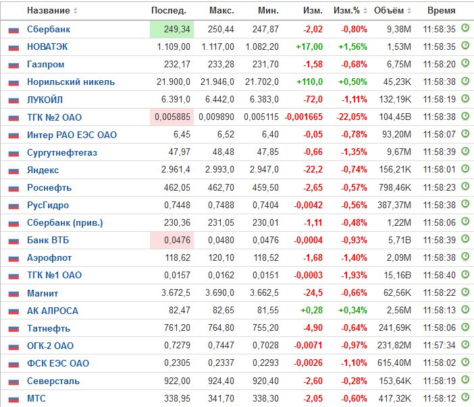474x407 pixels.
Task: Click МТС time value 11:58:12
Action: (x=440, y=398)
